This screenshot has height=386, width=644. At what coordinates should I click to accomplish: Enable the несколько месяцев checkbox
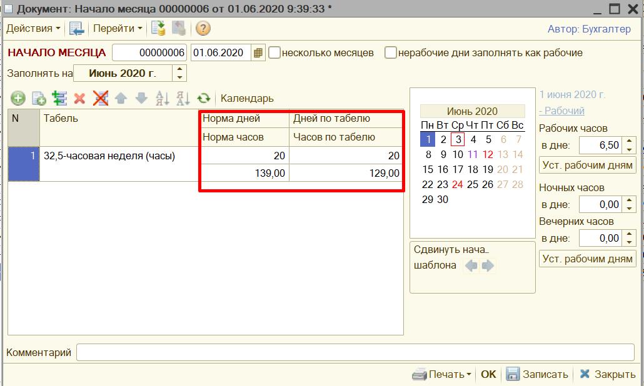click(x=274, y=53)
